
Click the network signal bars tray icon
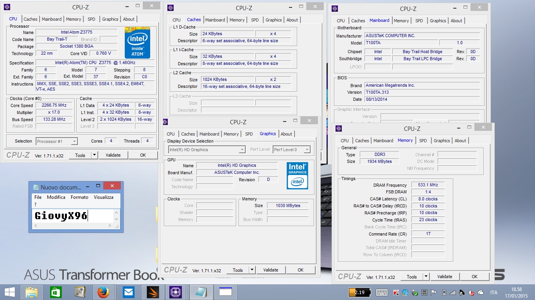point(452,292)
